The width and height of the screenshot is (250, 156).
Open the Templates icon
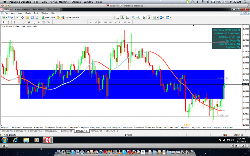(x=168, y=18)
